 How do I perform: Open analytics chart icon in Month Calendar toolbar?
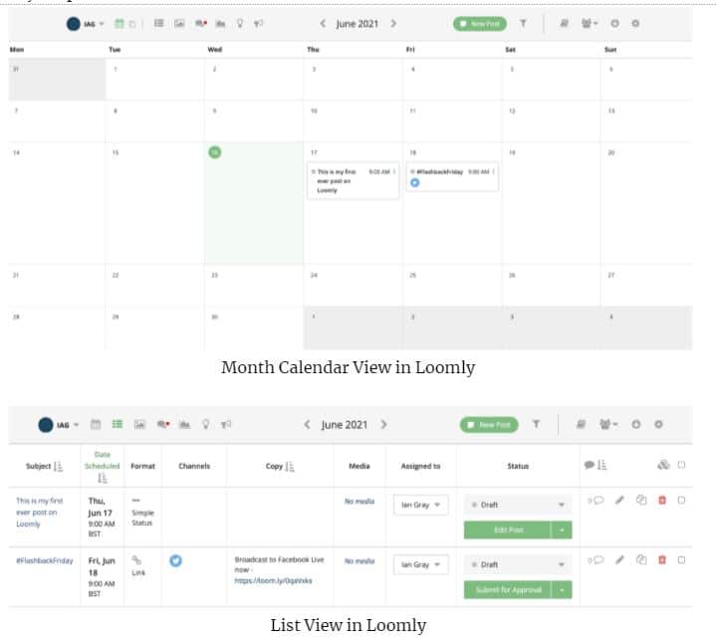pos(220,23)
